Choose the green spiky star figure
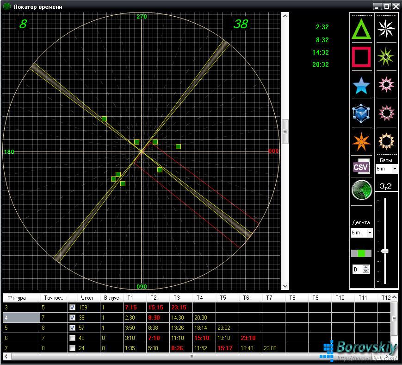 click(x=386, y=57)
